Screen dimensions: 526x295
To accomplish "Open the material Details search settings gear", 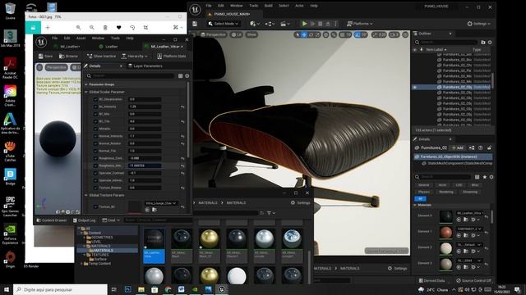I will (187, 76).
